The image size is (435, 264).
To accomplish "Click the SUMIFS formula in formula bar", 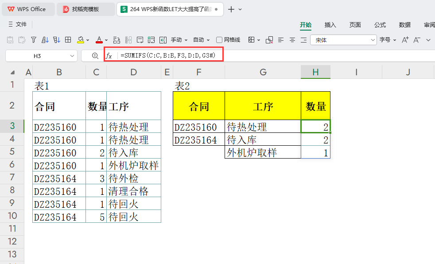I will [168, 55].
